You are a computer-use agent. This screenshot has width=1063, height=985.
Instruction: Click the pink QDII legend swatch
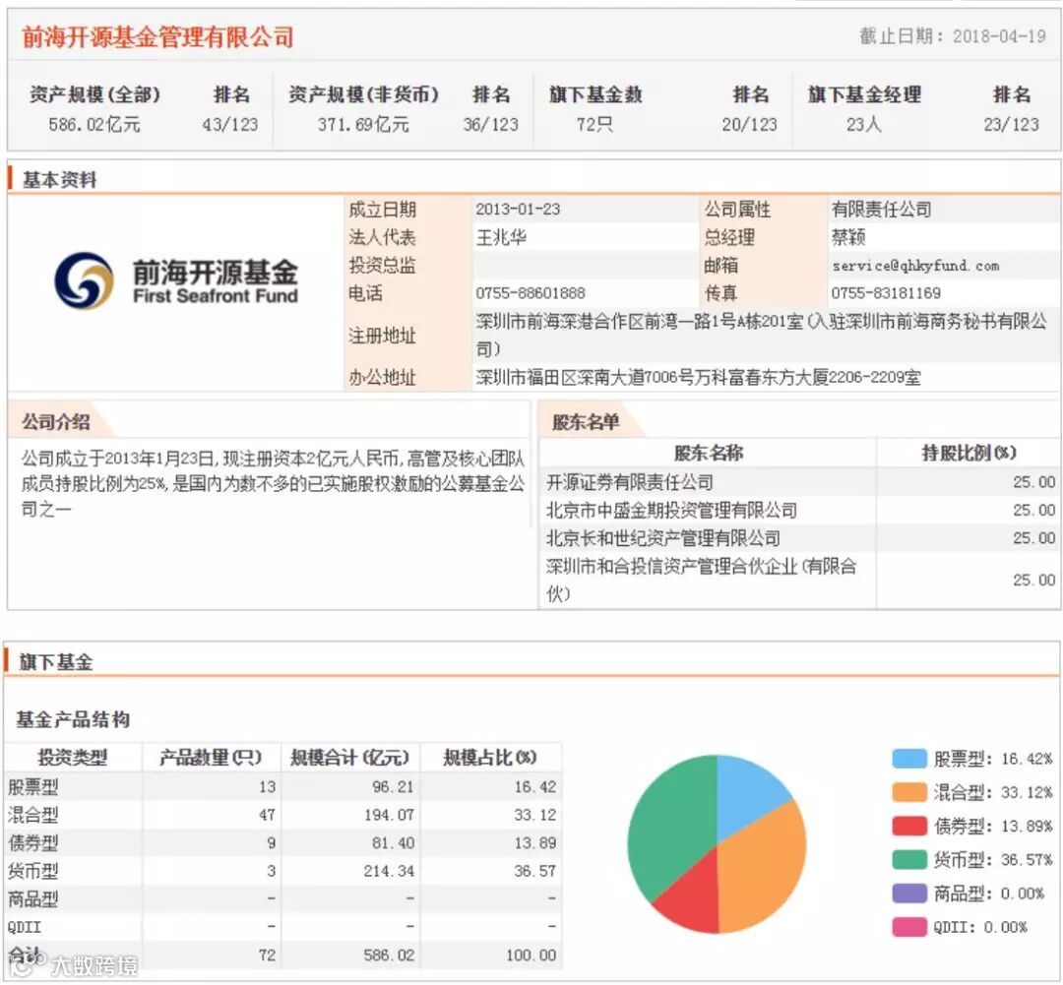pos(909,927)
